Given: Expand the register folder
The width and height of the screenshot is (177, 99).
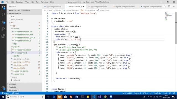Looking at the screenshot, I should pos(24,56).
